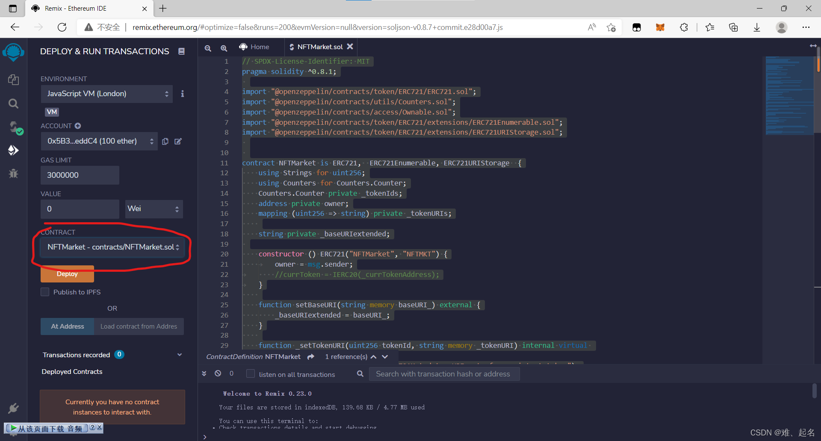Image resolution: width=821 pixels, height=441 pixels.
Task: Open the Remix home logo icon
Action: [13, 53]
